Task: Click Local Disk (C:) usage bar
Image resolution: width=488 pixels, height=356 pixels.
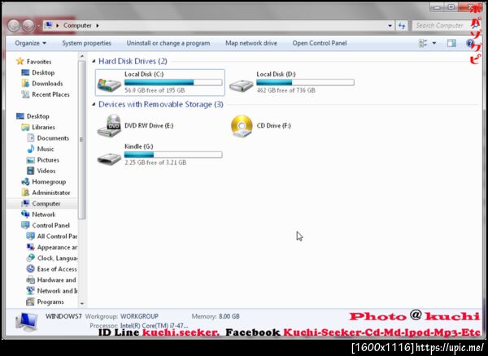Action: pos(173,82)
